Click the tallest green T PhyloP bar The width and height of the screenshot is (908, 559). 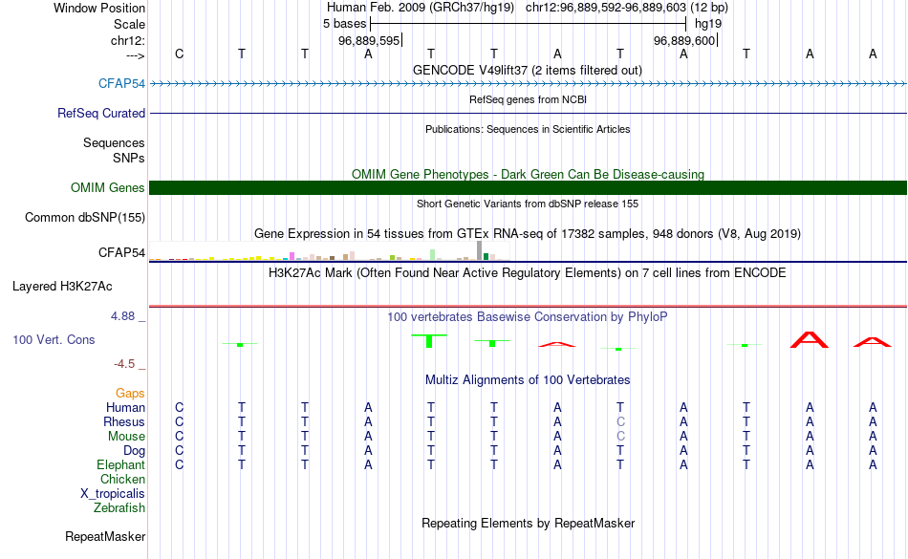(x=429, y=341)
